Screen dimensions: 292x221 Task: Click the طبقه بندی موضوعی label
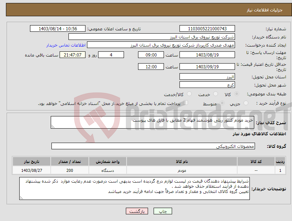[266, 94]
